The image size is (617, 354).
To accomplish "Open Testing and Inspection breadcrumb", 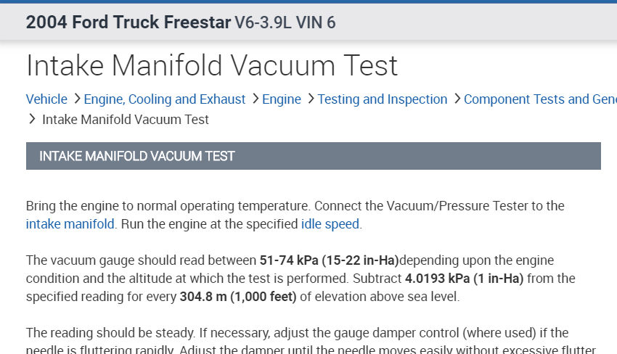I will (x=383, y=99).
